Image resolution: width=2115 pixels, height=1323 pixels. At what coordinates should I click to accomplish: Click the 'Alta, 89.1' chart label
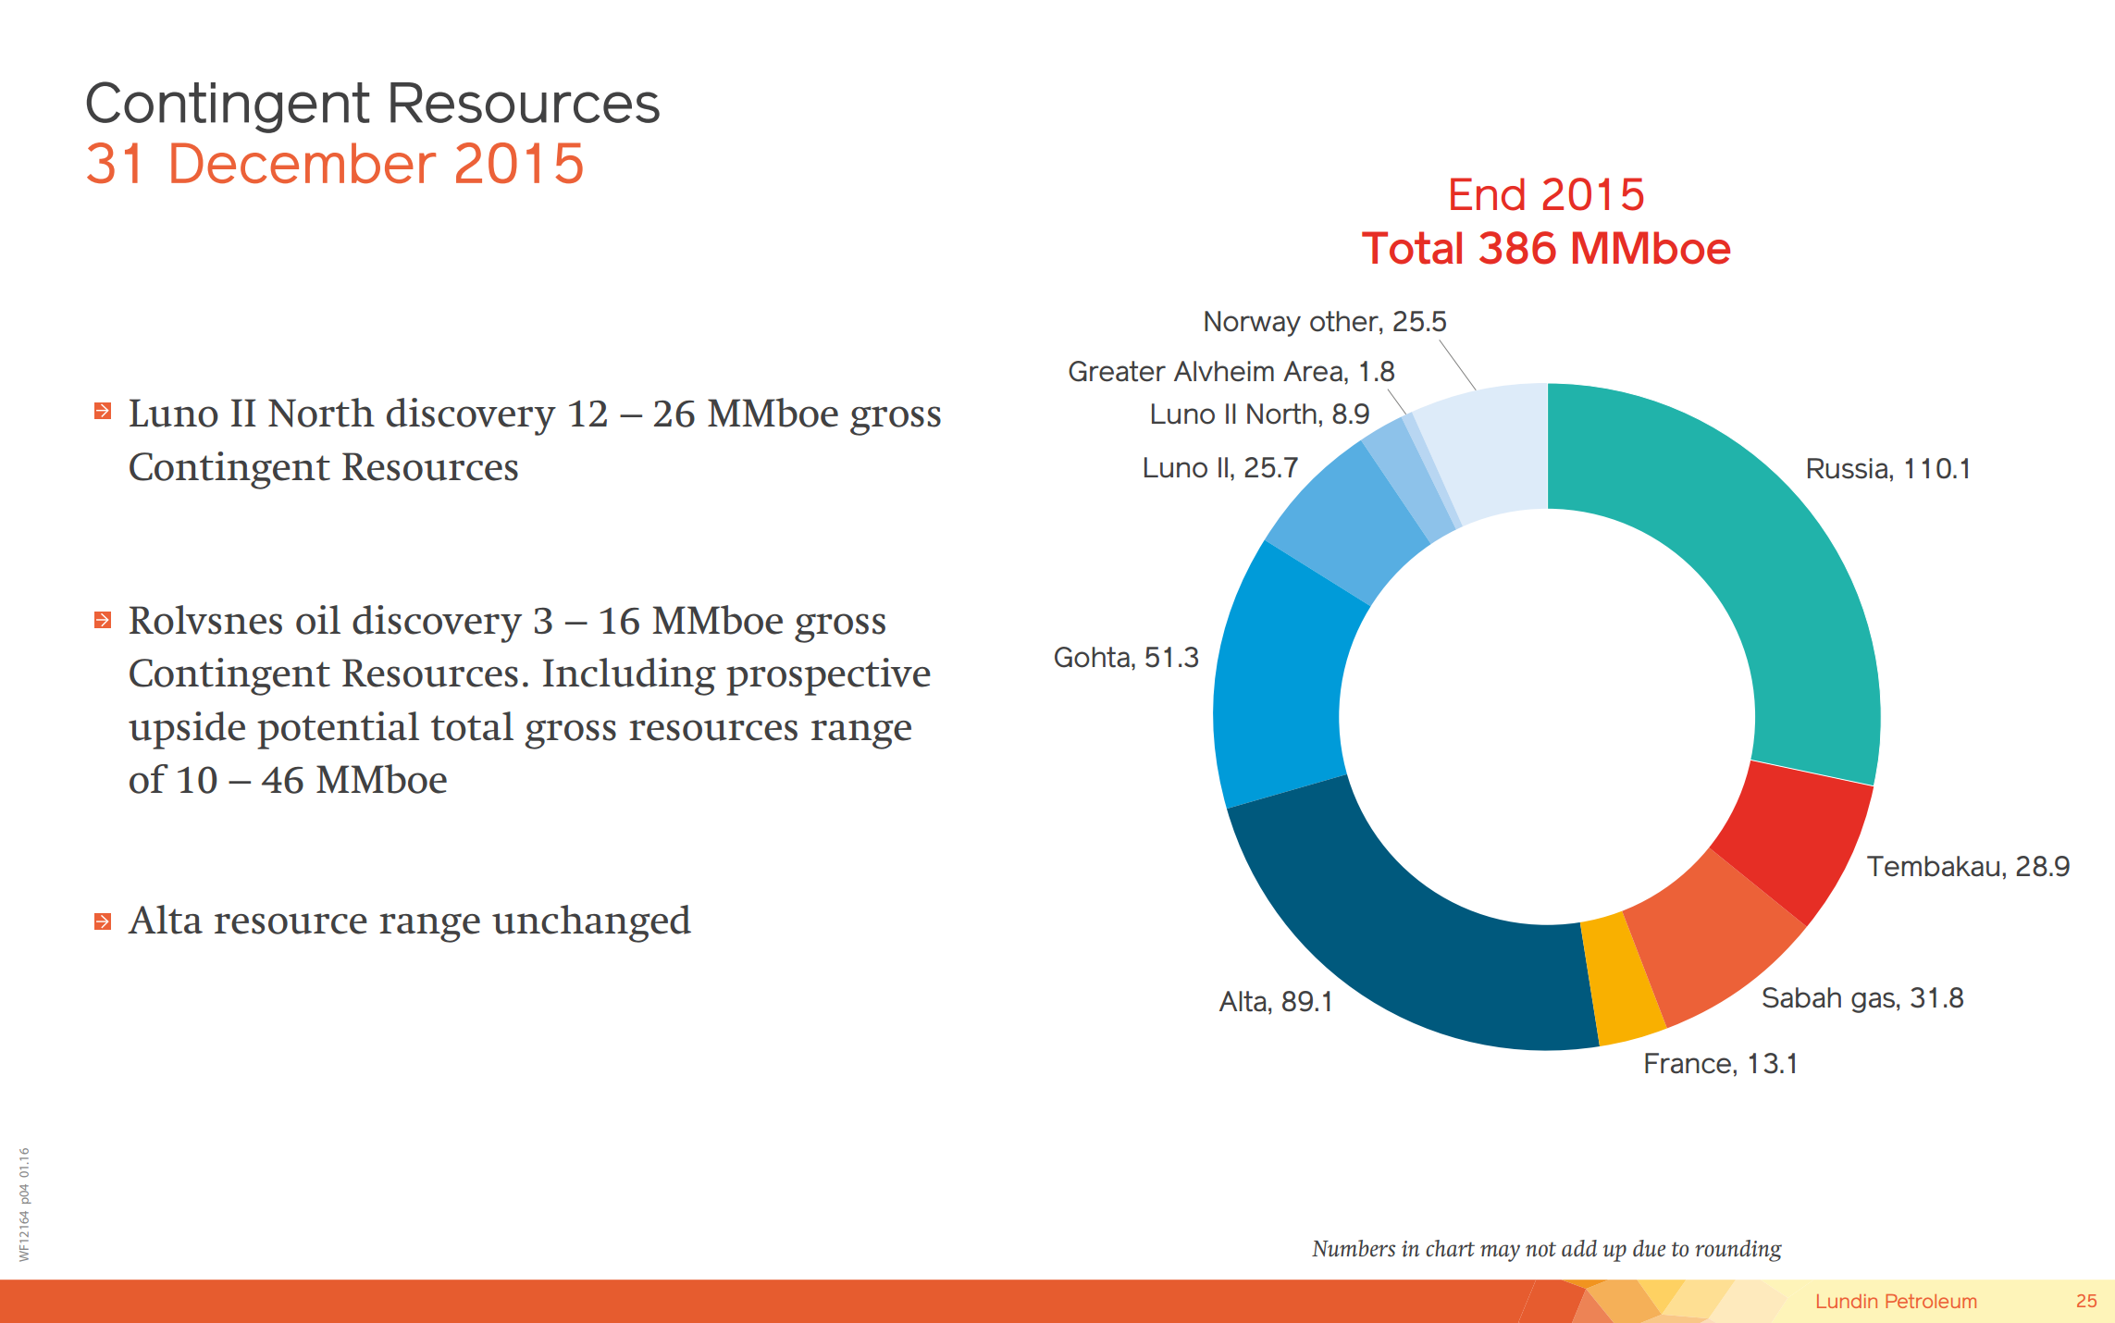point(1276,1002)
